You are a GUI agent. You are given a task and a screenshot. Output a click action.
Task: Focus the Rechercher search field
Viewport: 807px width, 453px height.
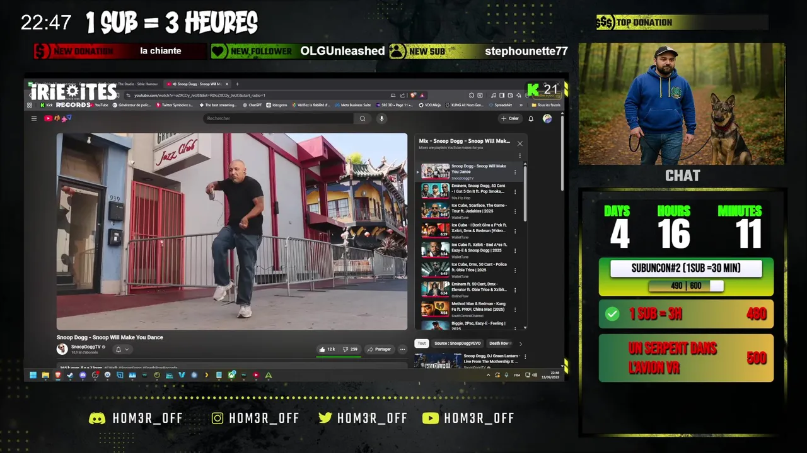pos(278,118)
